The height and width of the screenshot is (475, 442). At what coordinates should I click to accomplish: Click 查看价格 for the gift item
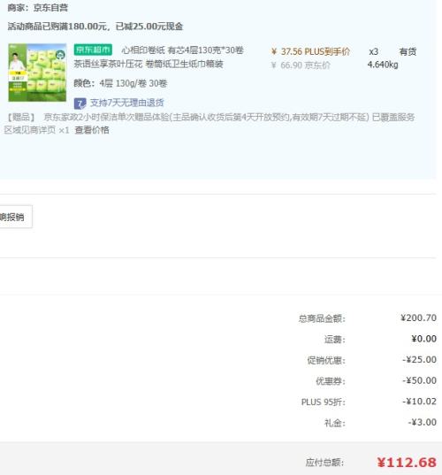tap(92, 130)
